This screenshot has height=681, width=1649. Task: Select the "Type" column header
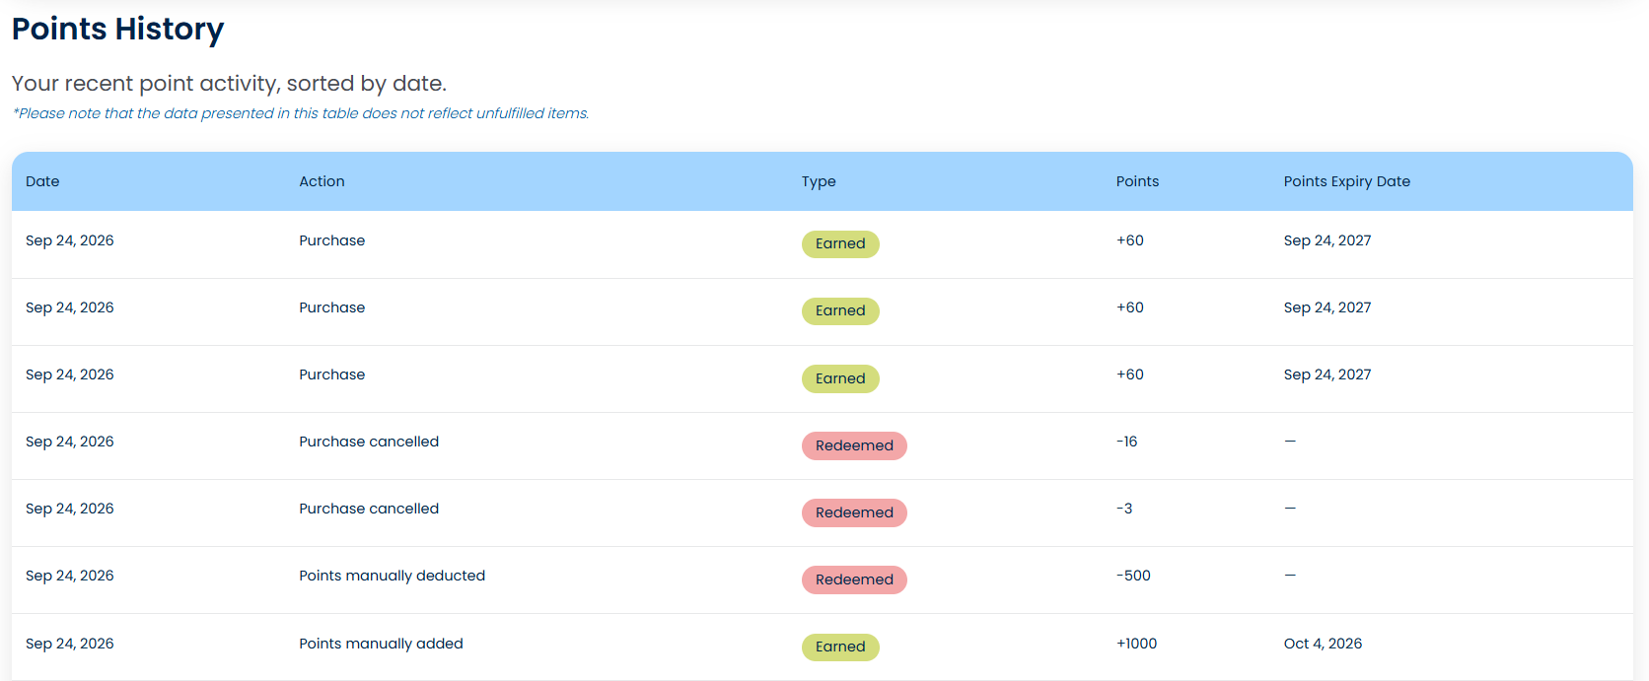click(819, 181)
